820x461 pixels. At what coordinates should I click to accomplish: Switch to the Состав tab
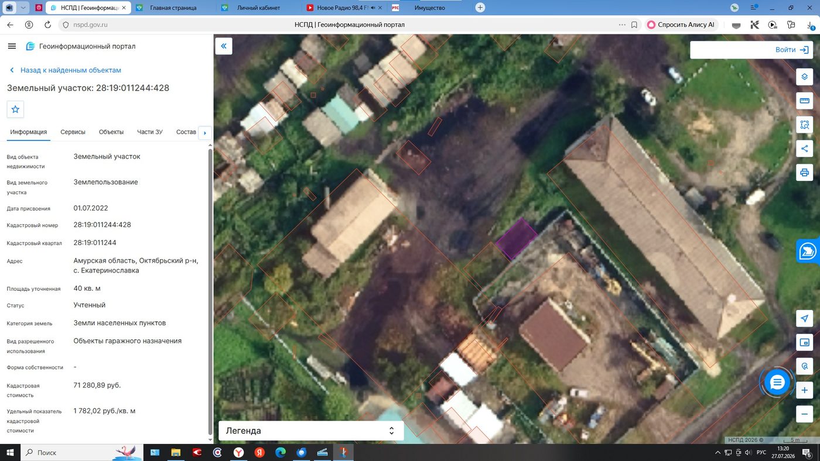coord(186,132)
